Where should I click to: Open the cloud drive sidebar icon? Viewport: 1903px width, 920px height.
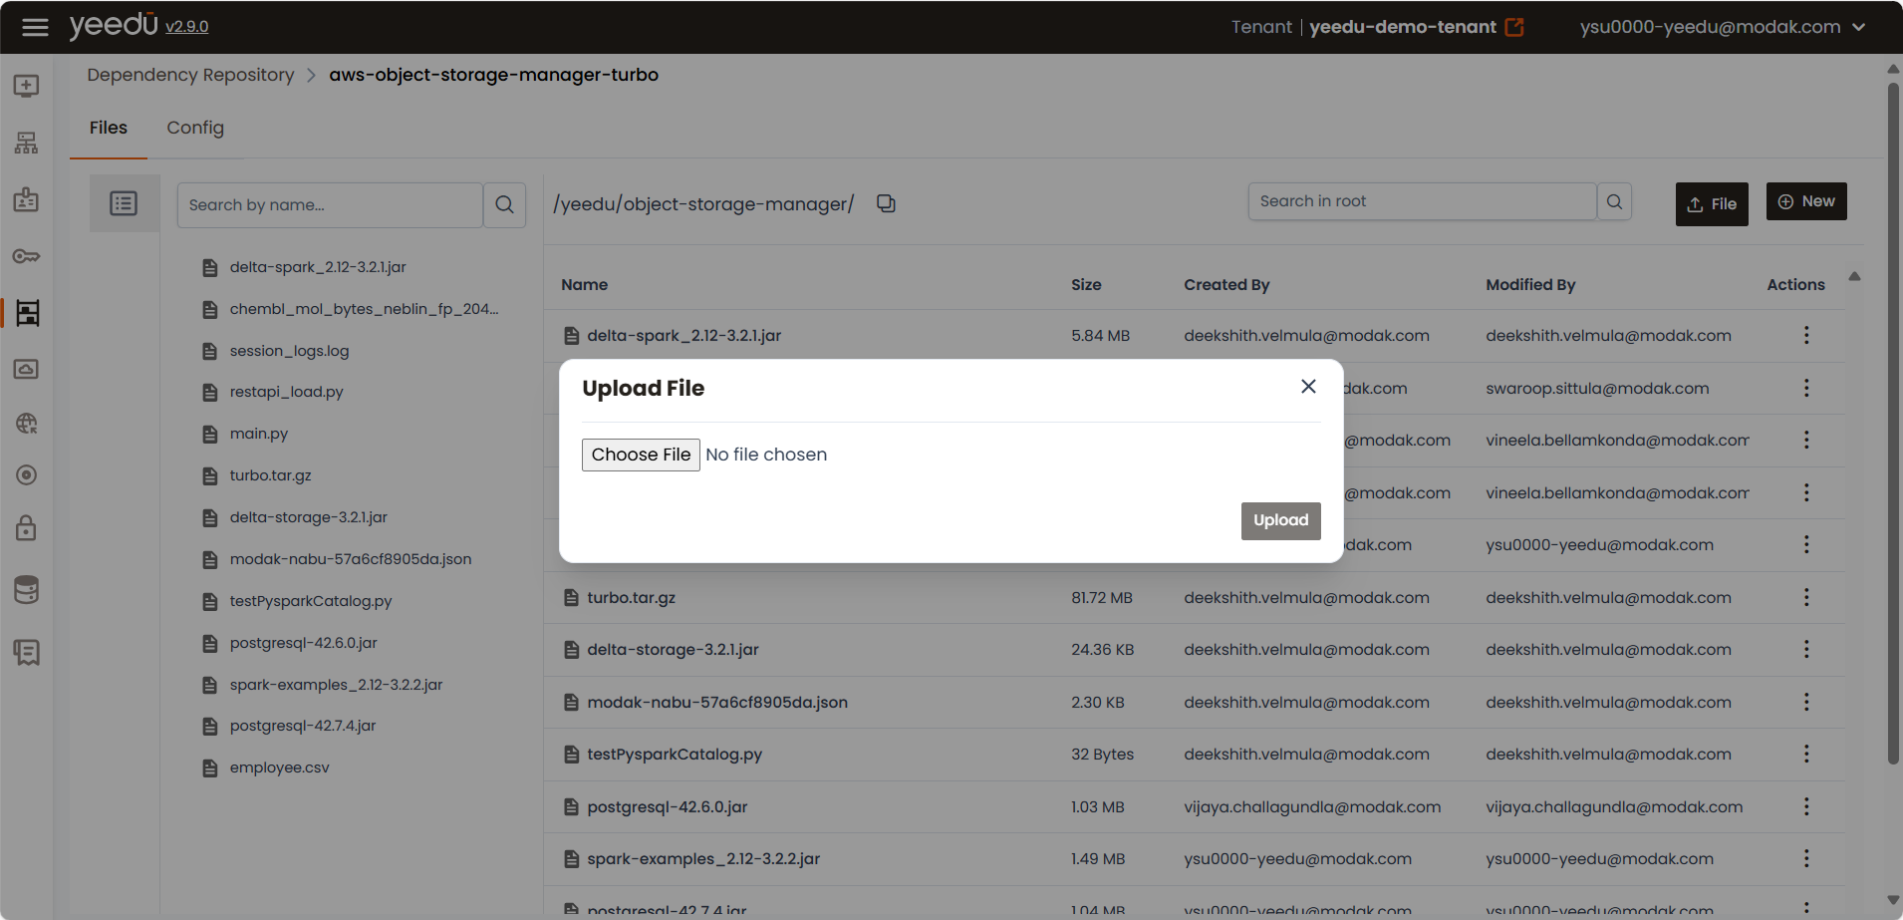(x=27, y=369)
